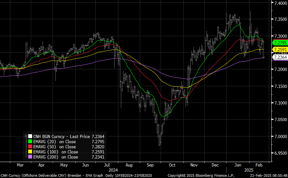288x178 pixels.
Task: Click the purple EMAVG (200) legend swatch
Action: point(30,157)
